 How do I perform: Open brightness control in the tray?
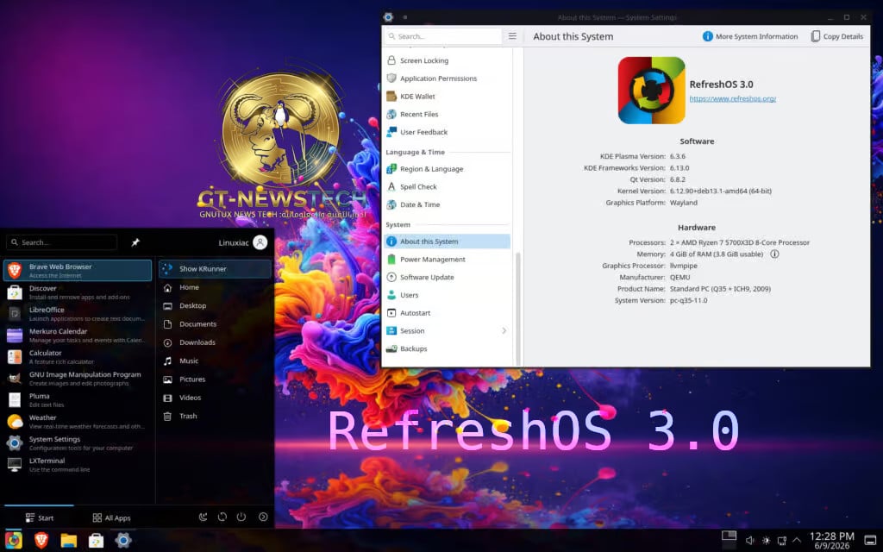(766, 541)
